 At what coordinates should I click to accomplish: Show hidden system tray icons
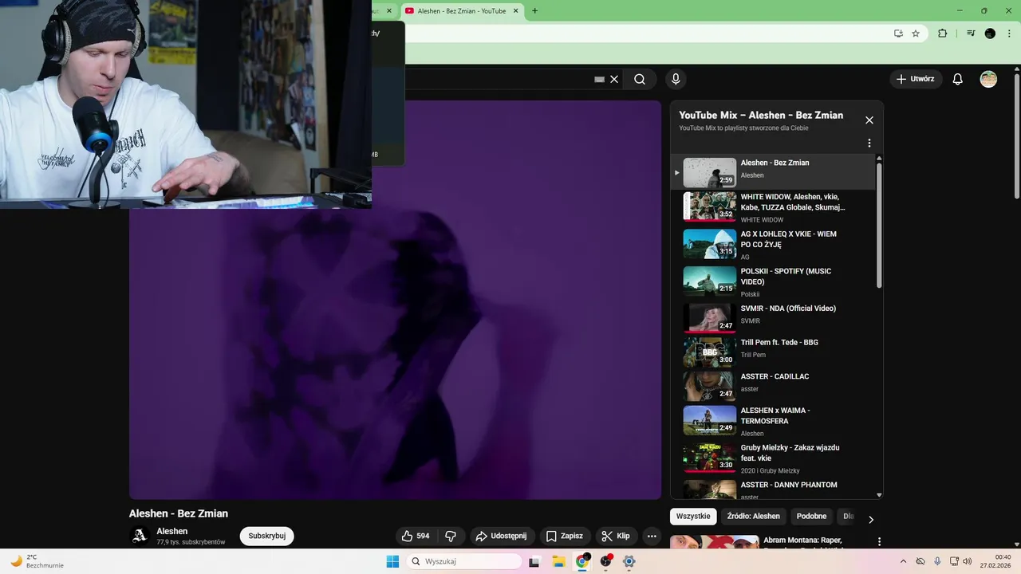coord(903,561)
